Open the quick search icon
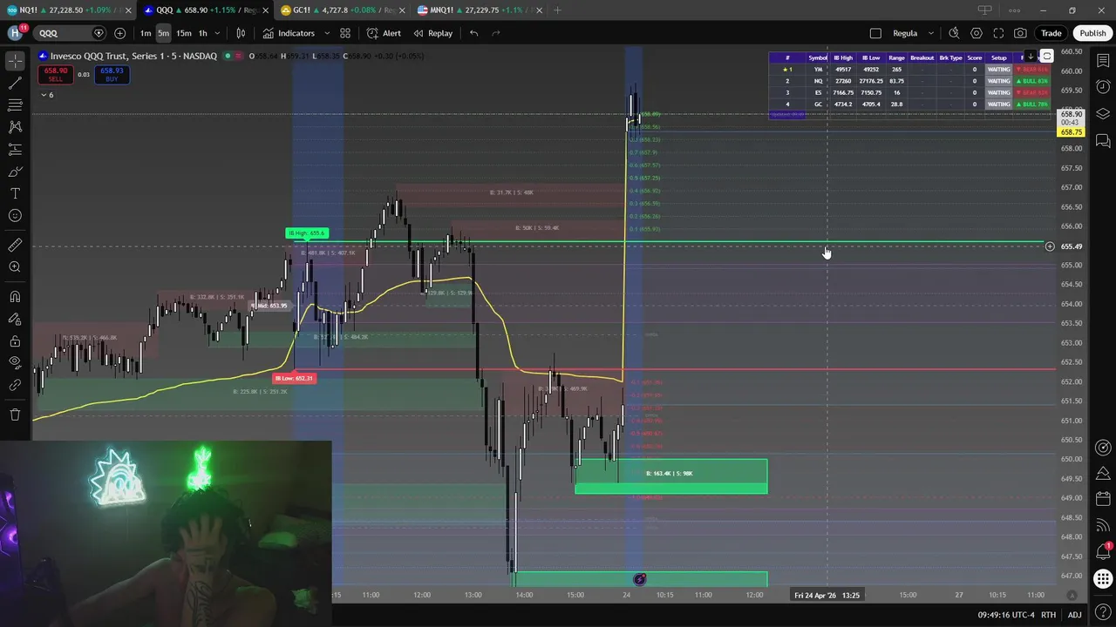The image size is (1116, 627). (x=954, y=33)
